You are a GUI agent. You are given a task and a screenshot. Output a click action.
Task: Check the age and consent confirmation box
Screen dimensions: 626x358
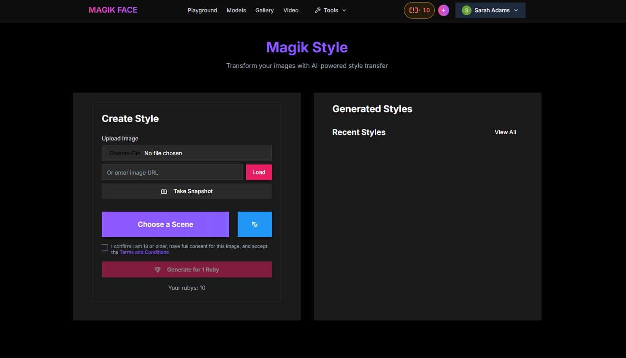pos(105,248)
